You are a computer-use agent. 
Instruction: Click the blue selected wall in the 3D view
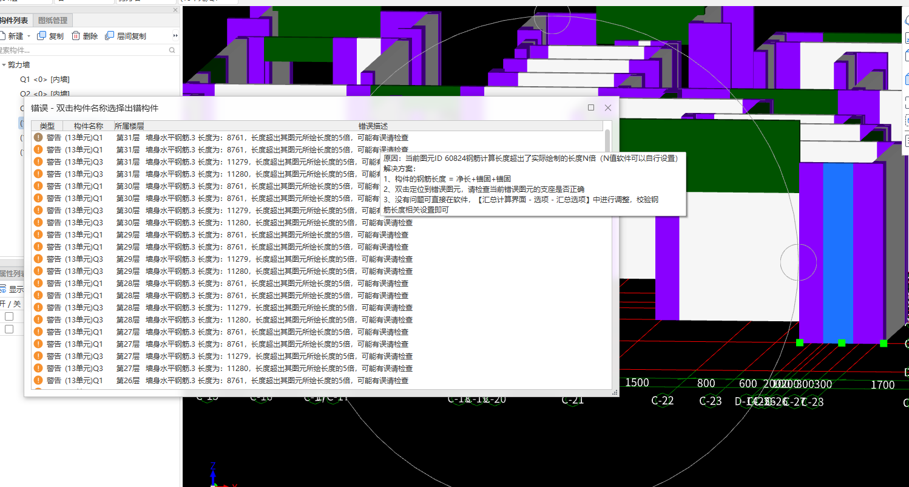(x=838, y=252)
